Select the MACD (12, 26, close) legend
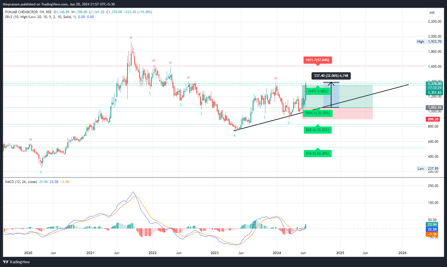The image size is (447, 267). (x=21, y=182)
